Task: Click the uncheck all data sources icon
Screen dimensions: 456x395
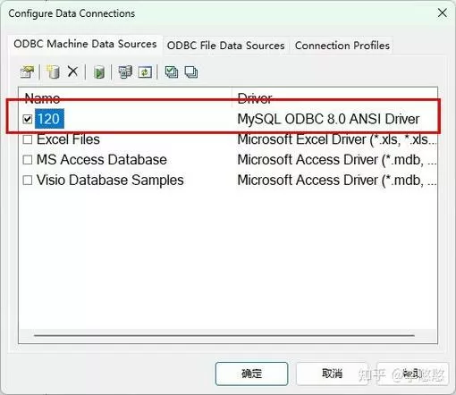Action: (191, 71)
